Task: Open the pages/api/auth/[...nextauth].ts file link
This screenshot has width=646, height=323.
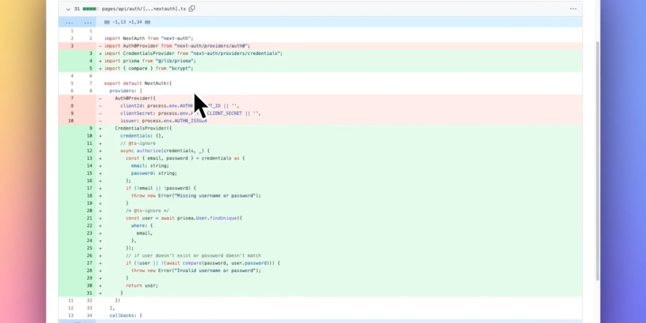Action: 144,9
